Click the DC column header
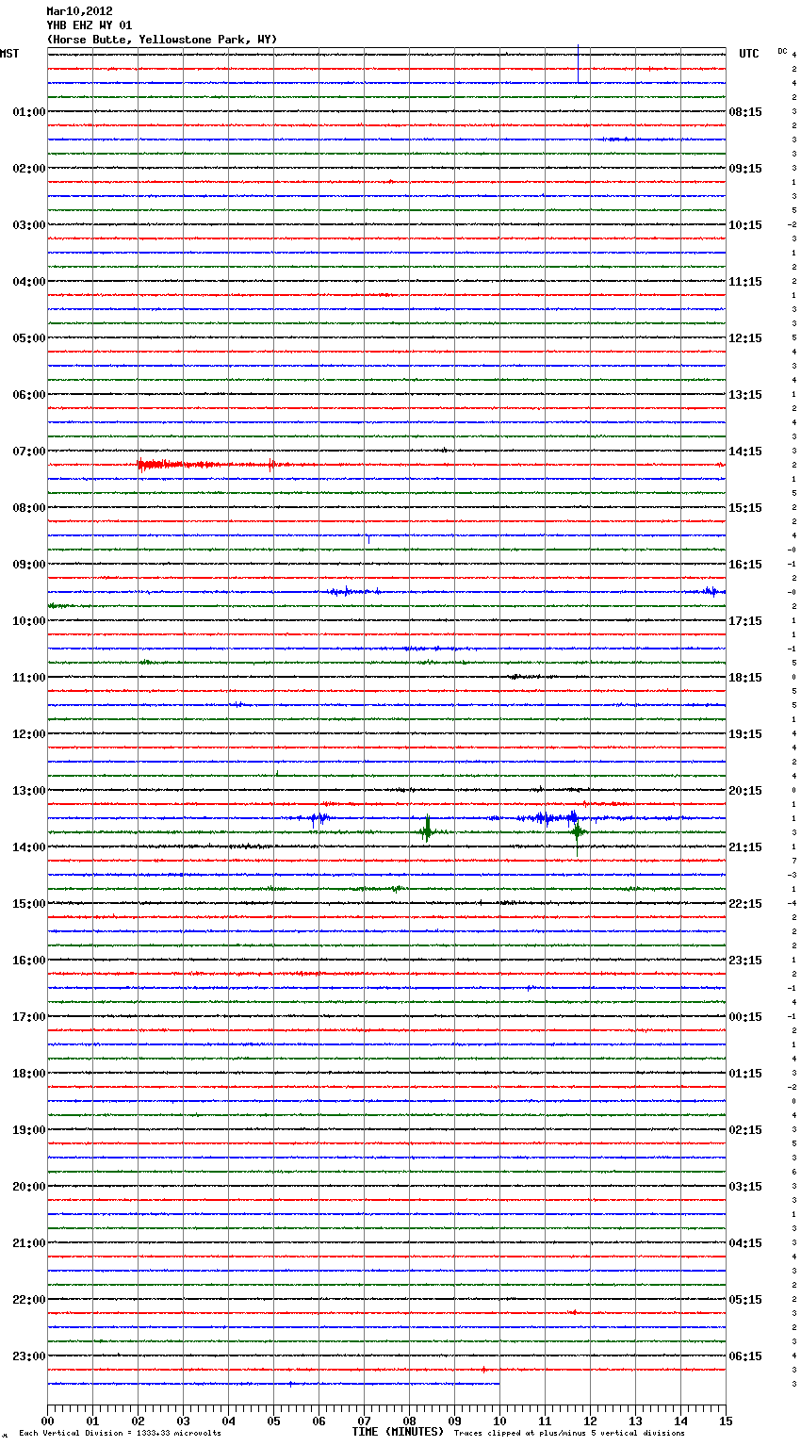 click(782, 51)
